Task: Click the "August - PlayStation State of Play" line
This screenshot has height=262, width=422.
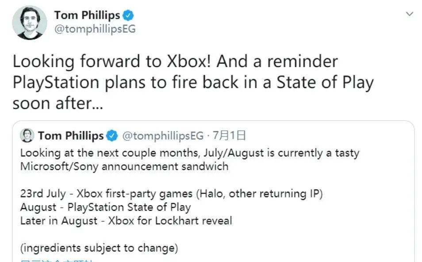Action: click(x=105, y=207)
